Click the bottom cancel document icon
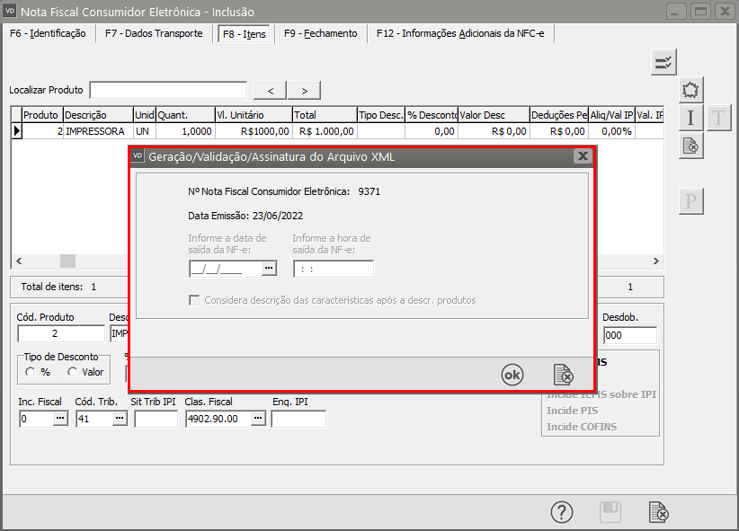Viewport: 739px width, 531px height. click(x=659, y=512)
